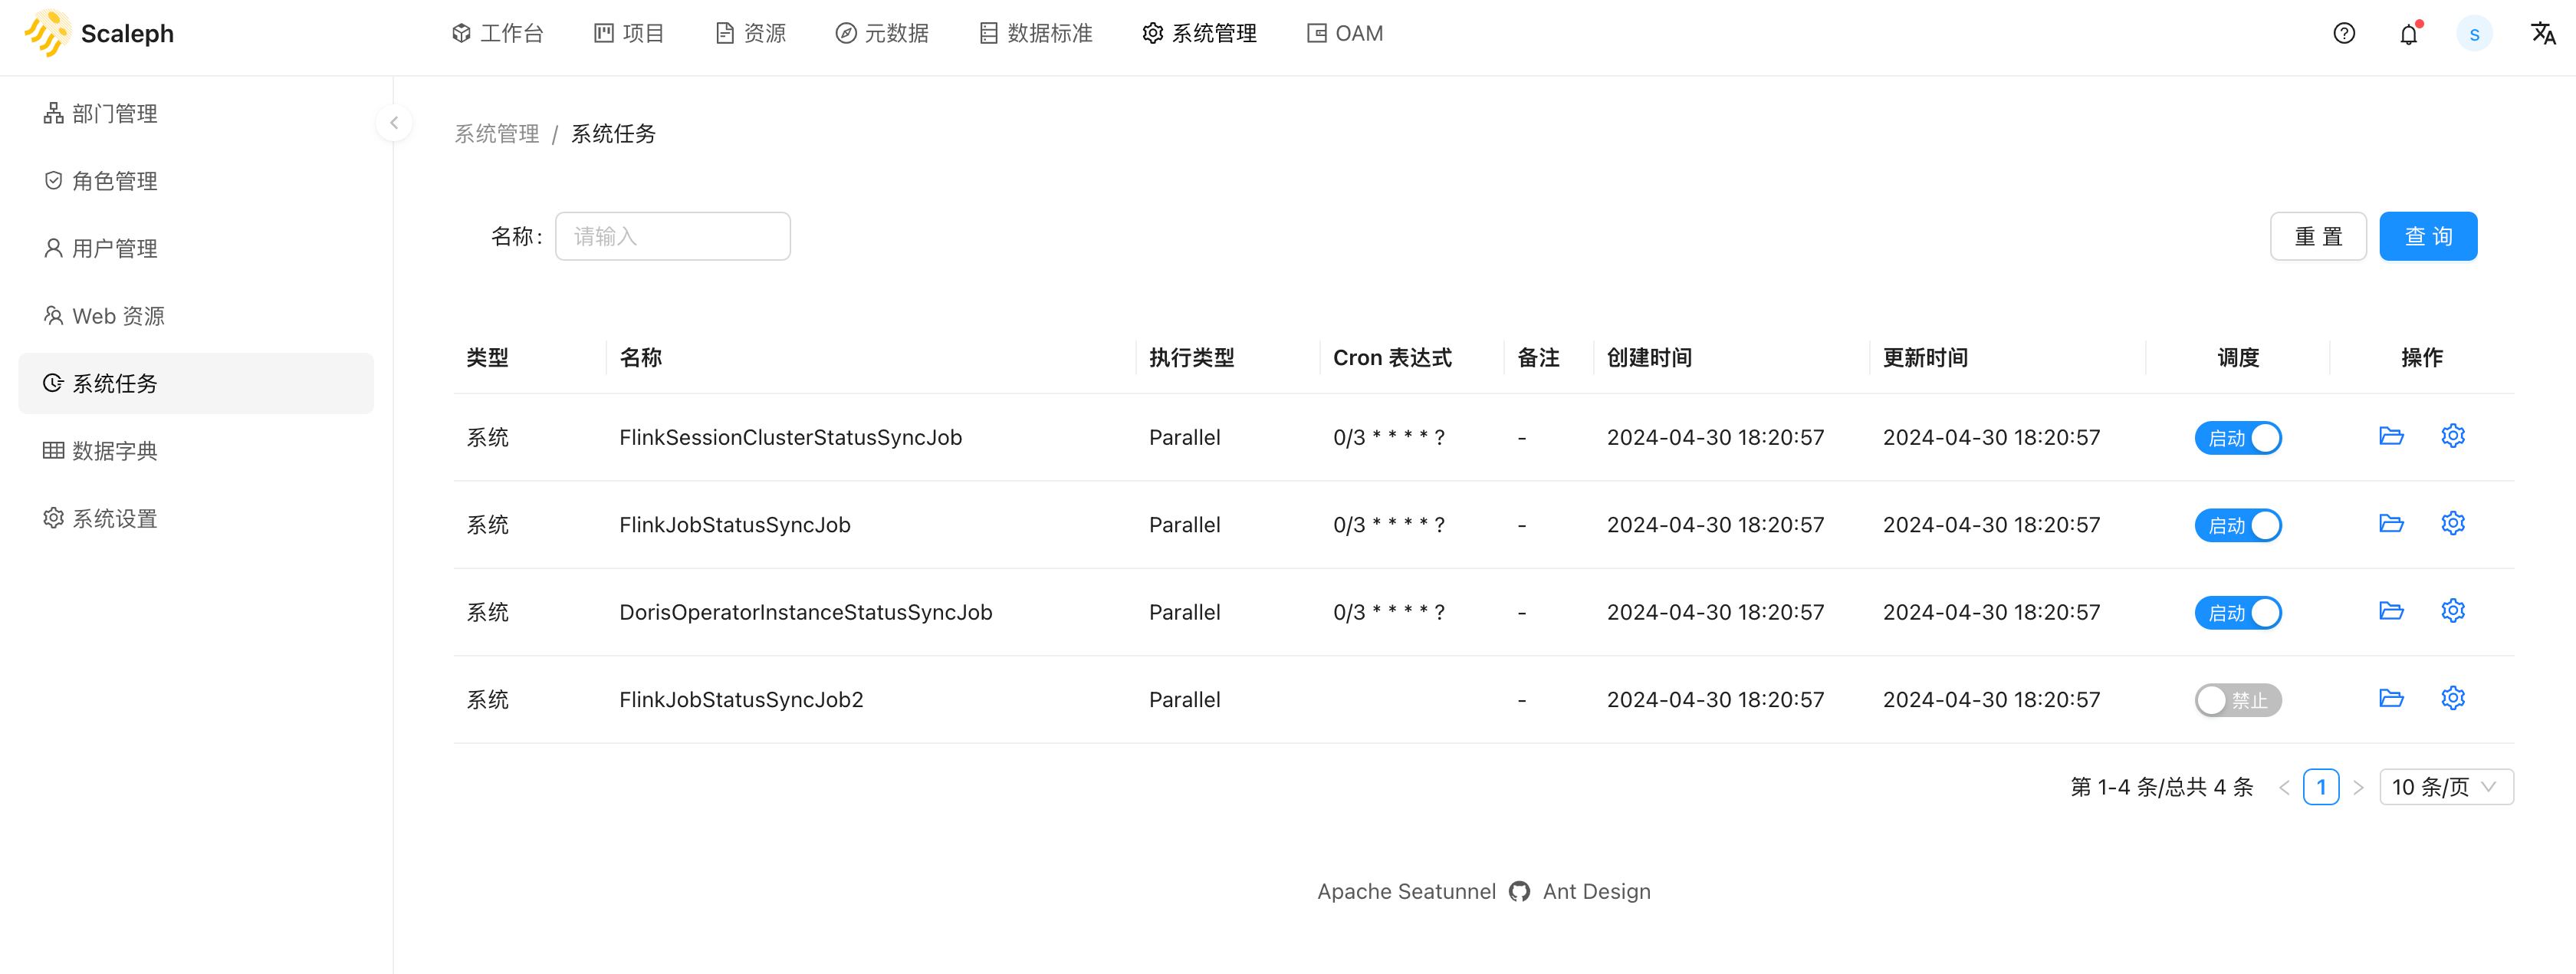The width and height of the screenshot is (2576, 974).
Task: Open folder icon for FlinkSessionClusterStatusSyncJob
Action: [2391, 436]
